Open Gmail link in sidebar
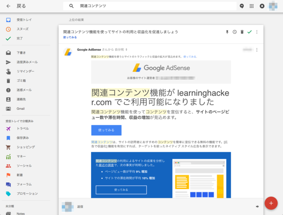 click(x=20, y=109)
